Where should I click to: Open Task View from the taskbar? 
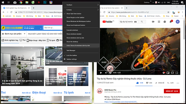9,2
